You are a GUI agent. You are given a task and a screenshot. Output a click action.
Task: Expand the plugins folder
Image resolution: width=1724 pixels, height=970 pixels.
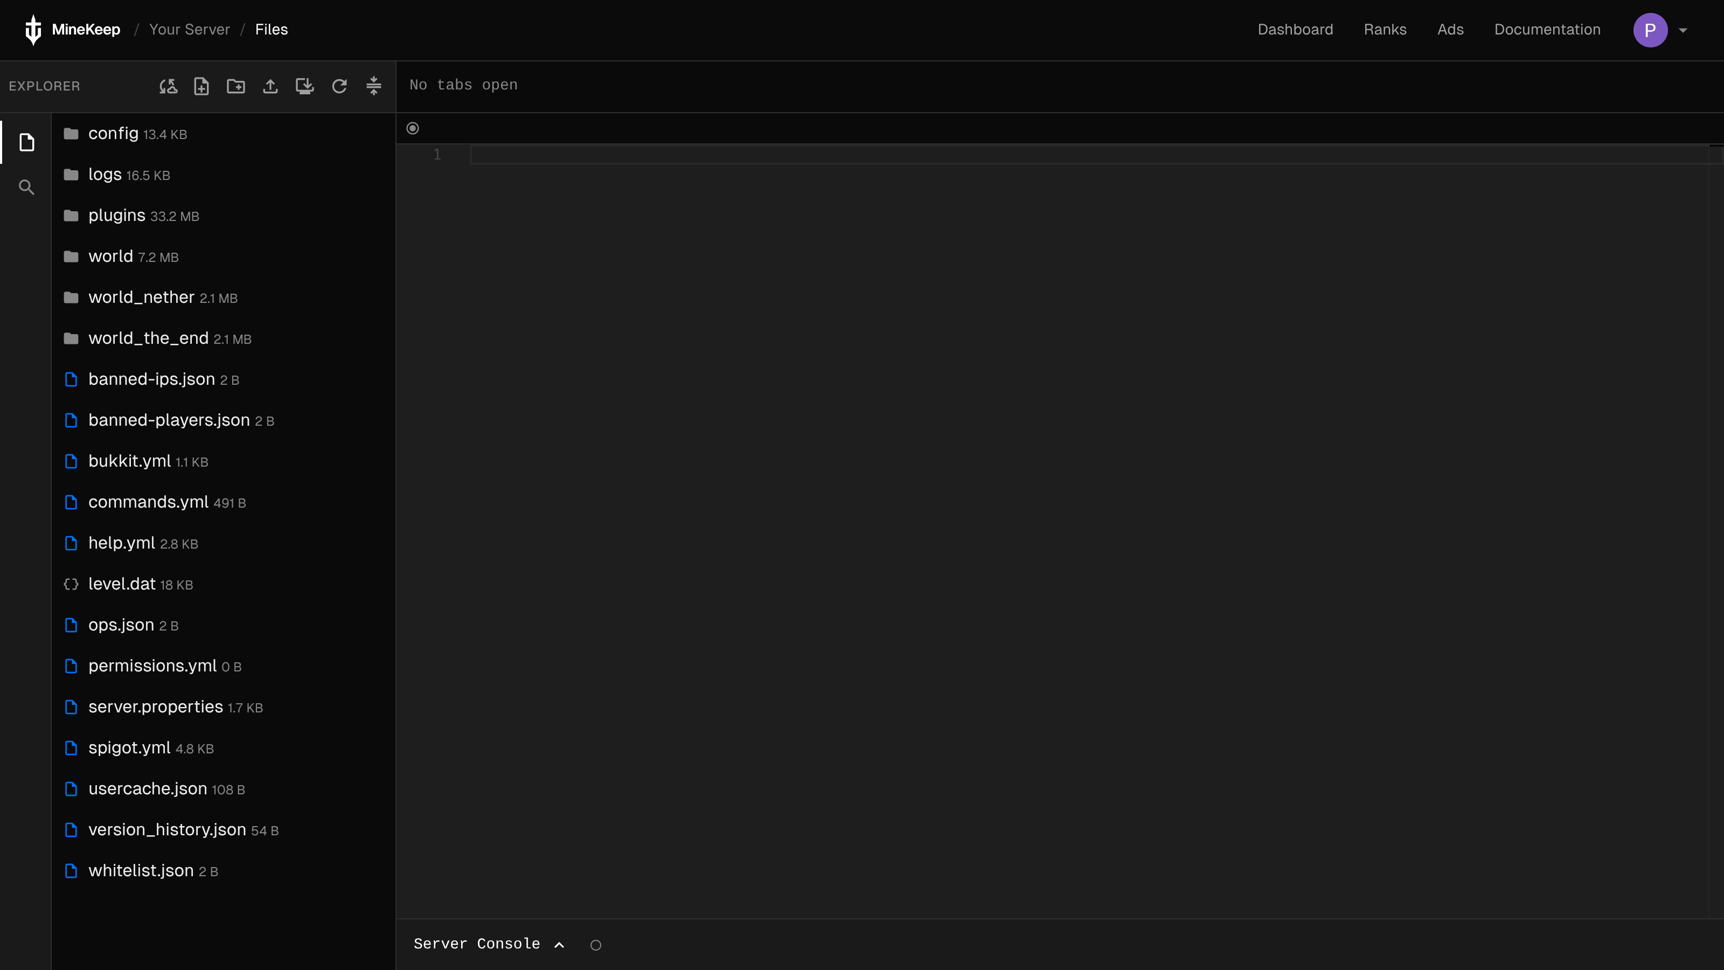click(116, 216)
